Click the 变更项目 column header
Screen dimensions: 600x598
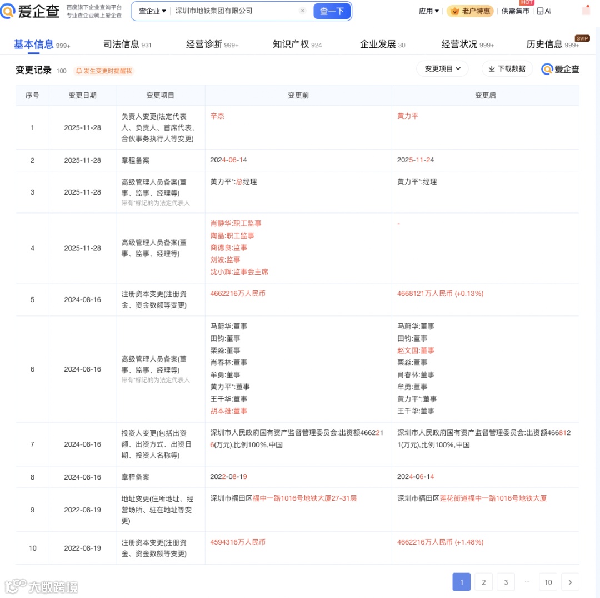161,95
